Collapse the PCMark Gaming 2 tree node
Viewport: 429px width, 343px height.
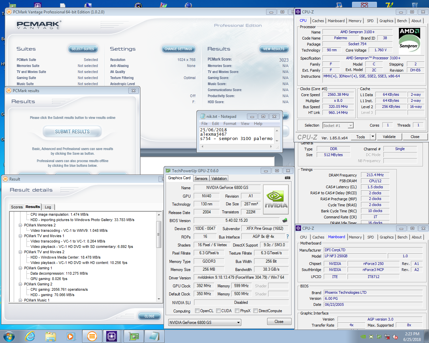click(x=20, y=284)
